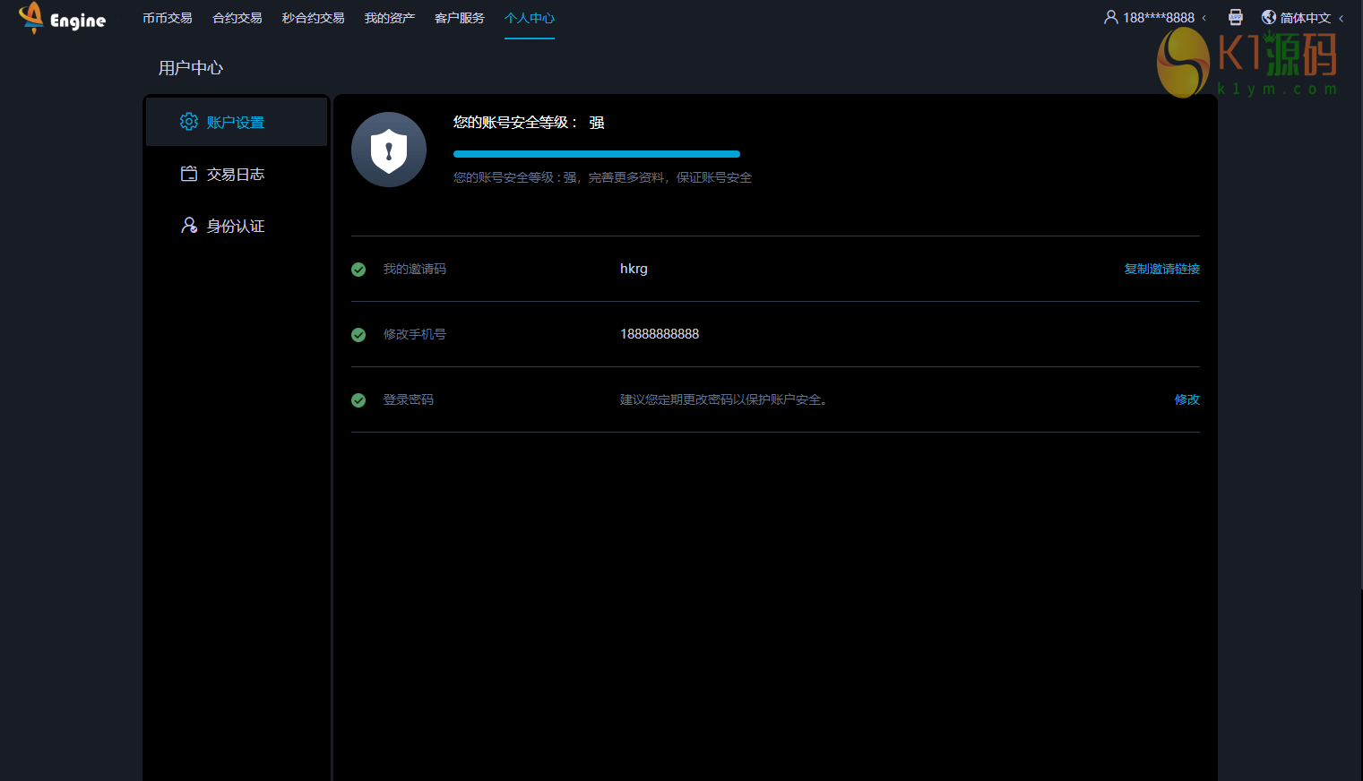Click the person icon for 身份认证
The height and width of the screenshot is (781, 1363).
pyautogui.click(x=189, y=226)
